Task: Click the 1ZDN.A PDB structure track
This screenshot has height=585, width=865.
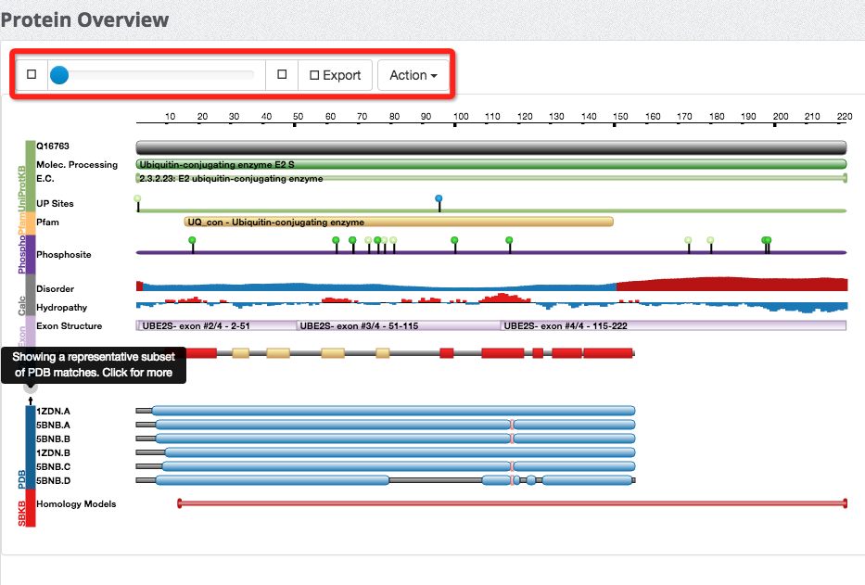Action: pyautogui.click(x=393, y=411)
